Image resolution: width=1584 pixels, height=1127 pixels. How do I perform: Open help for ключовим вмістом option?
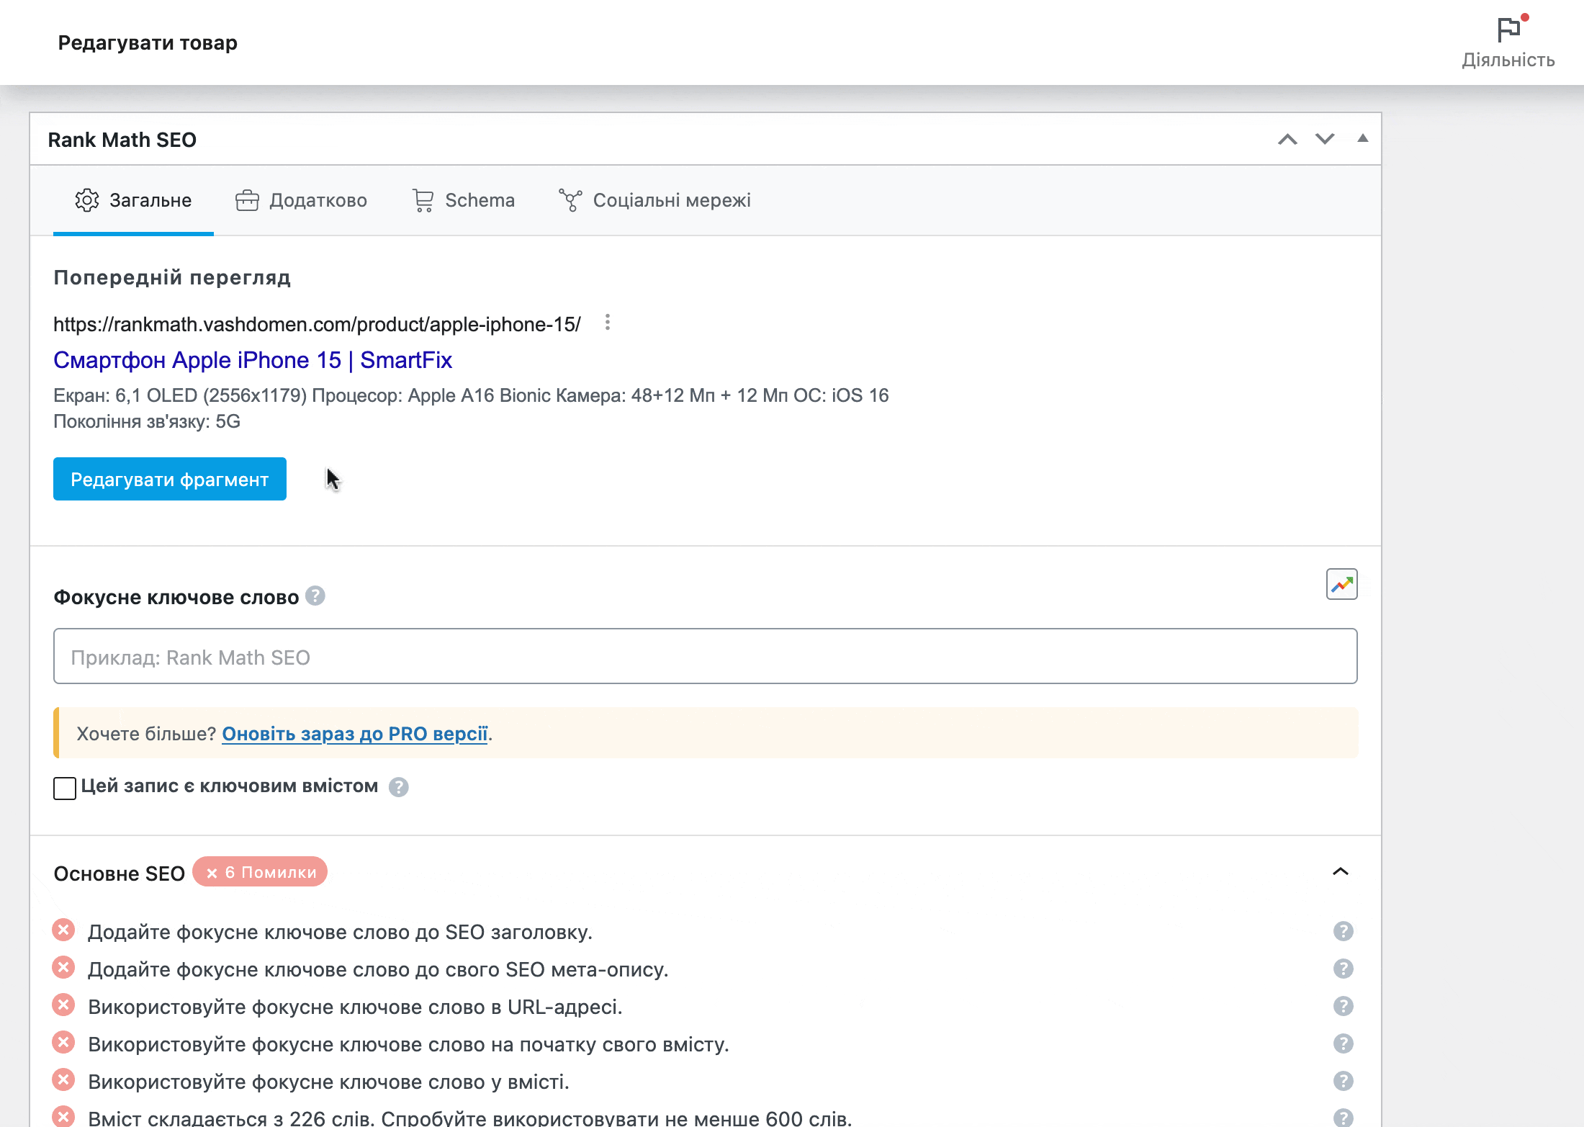(x=399, y=787)
